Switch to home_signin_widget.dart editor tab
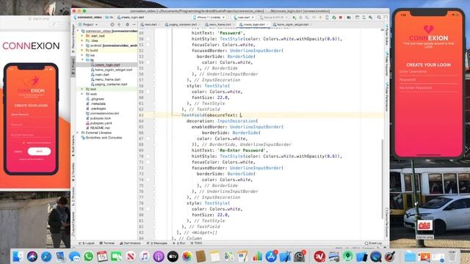This screenshot has width=470, height=264. (292, 24)
